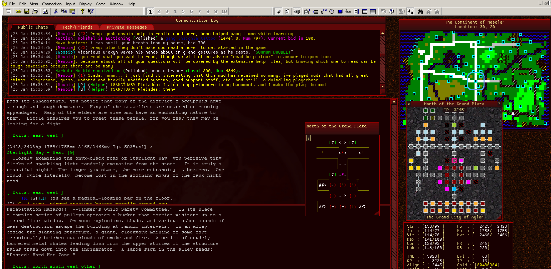The height and width of the screenshot is (269, 551).
Task: Open triggers configuration icon
Action: pos(315,11)
